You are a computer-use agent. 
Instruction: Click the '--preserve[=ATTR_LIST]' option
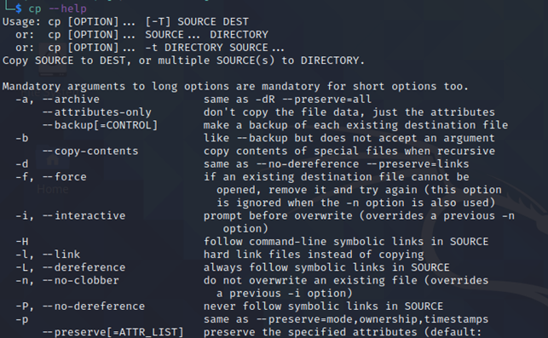coord(112,332)
